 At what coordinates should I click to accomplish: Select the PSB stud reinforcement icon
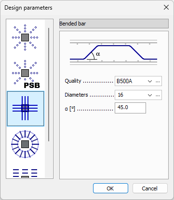coord(26,74)
